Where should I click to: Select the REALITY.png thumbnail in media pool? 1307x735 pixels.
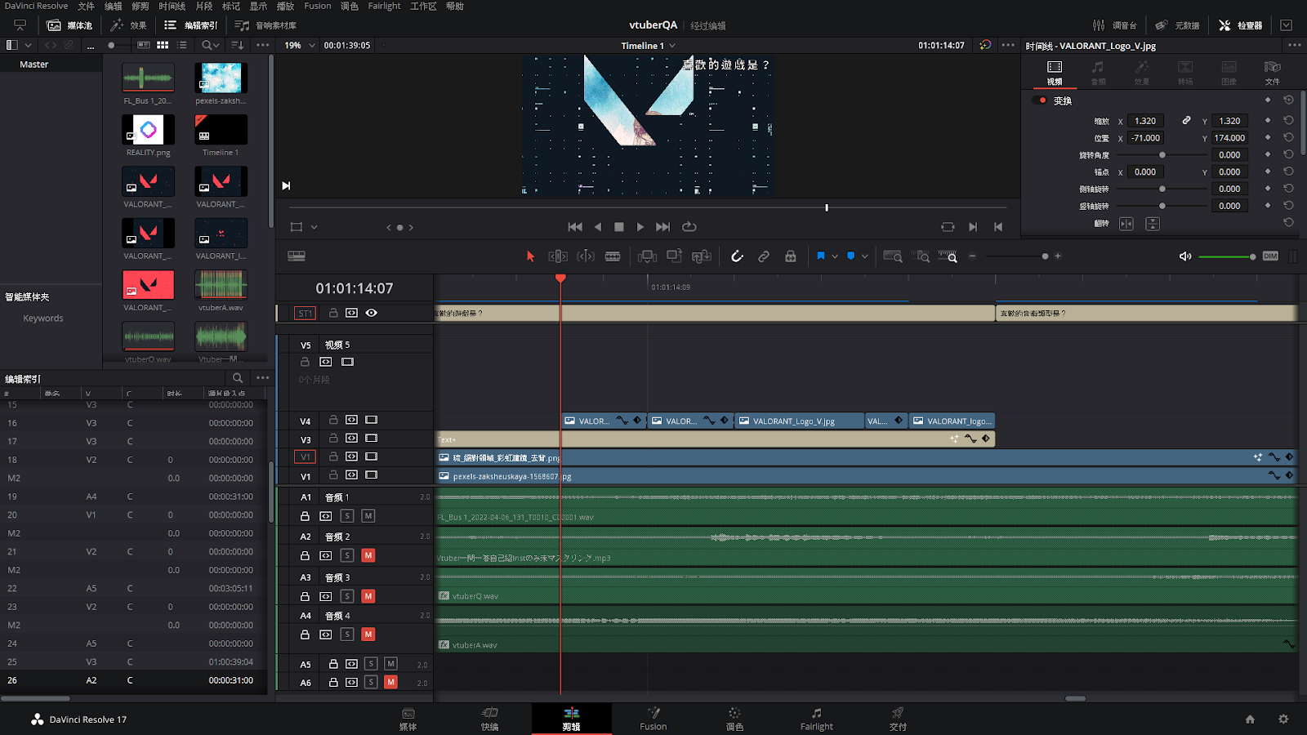pos(149,130)
